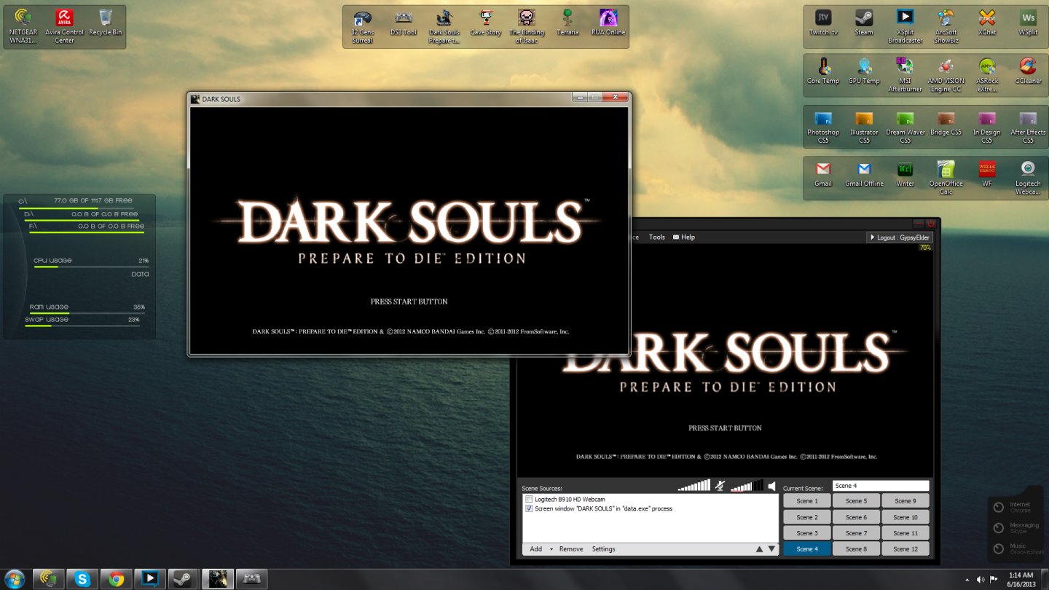Enable the Logitech B910 HD Webcam source
The height and width of the screenshot is (590, 1049).
(x=529, y=500)
